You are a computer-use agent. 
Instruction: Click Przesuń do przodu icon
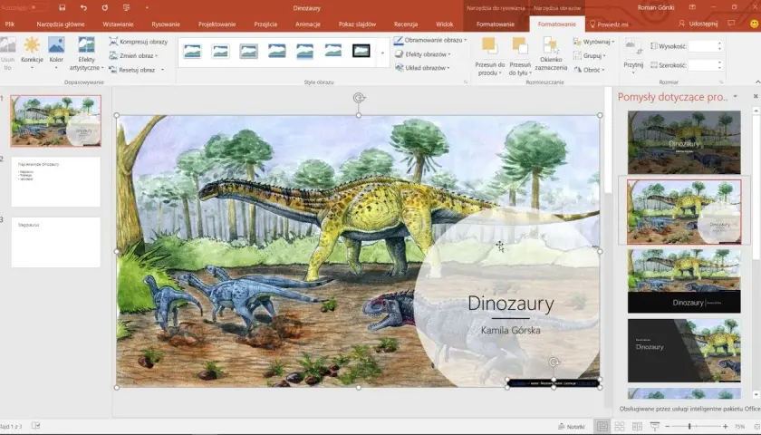(x=489, y=46)
